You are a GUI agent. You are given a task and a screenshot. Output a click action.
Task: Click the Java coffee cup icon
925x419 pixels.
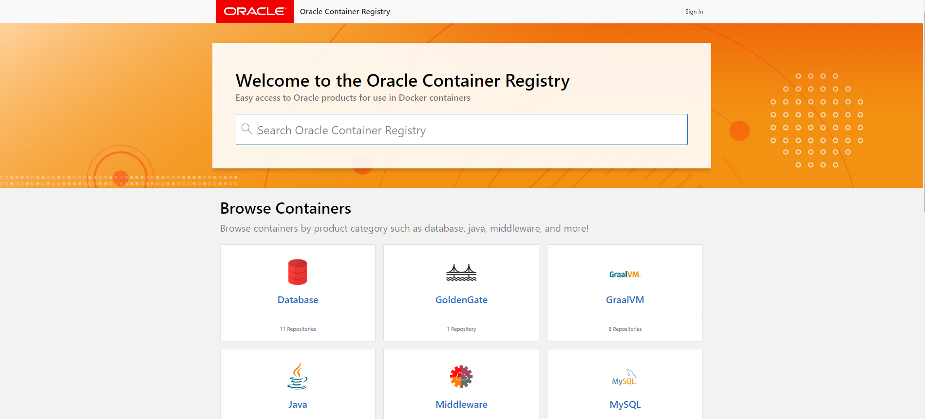pos(298,376)
